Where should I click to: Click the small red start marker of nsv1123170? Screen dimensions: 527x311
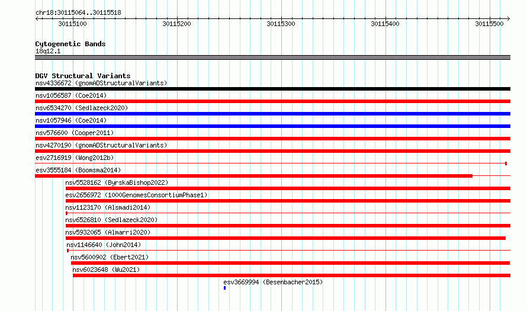pos(66,213)
